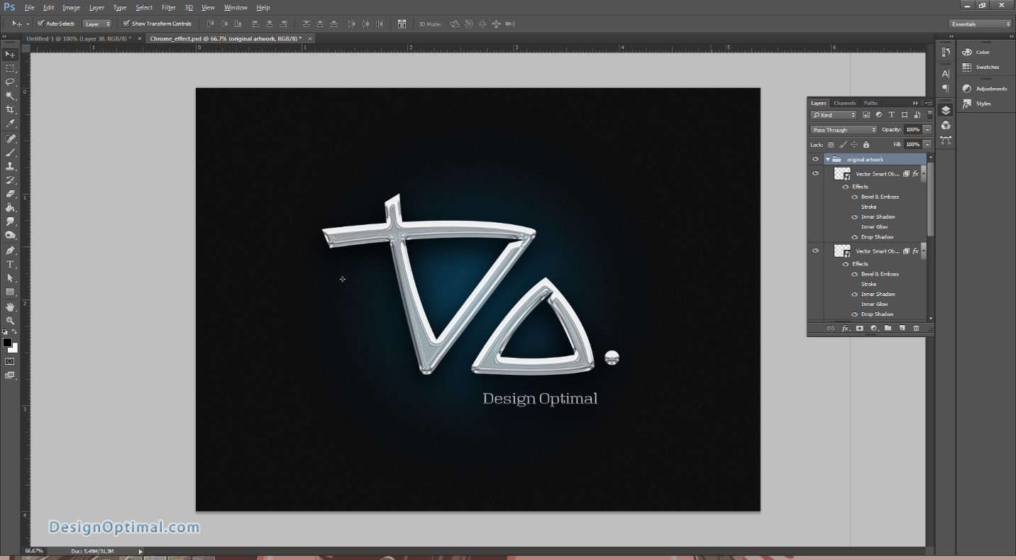This screenshot has width=1016, height=560.
Task: Open the Auto-Select Layer dropdown
Action: [97, 24]
